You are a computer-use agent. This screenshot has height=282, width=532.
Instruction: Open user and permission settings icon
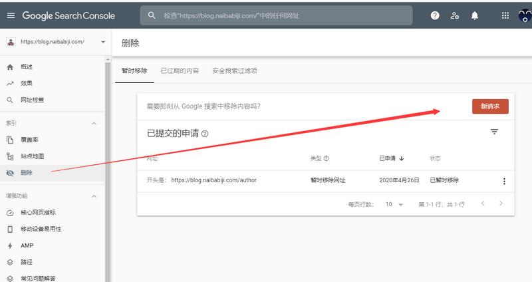point(455,15)
